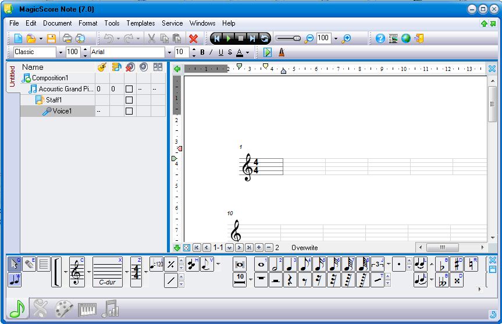Insert a quarter rest

coord(290,280)
